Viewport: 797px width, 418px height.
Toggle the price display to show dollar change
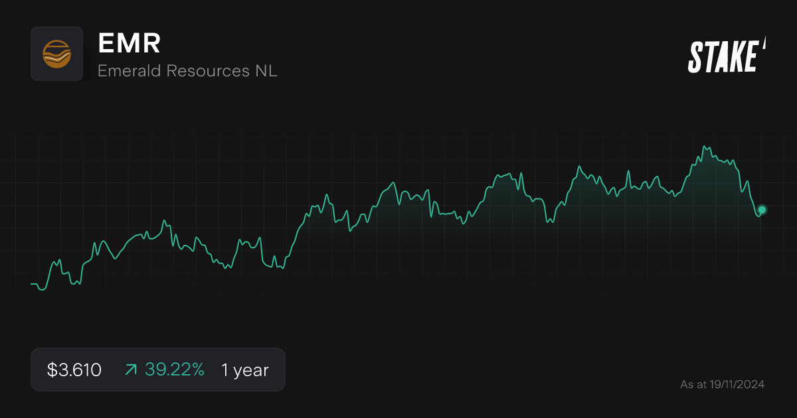[73, 370]
